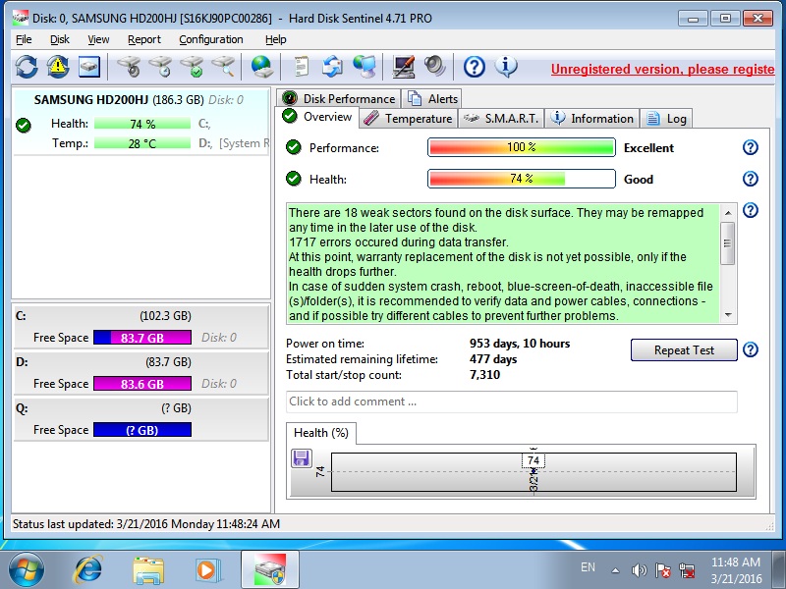Click the green check icon beside Performance label
Viewport: 786px width, 589px height.
tap(293, 148)
